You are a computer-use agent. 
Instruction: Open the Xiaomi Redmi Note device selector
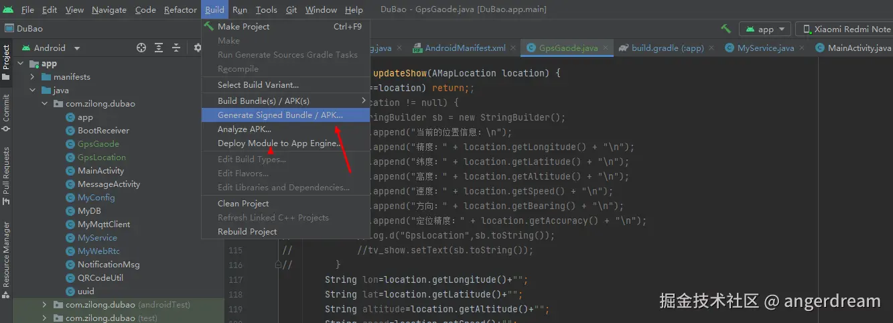pyautogui.click(x=845, y=29)
